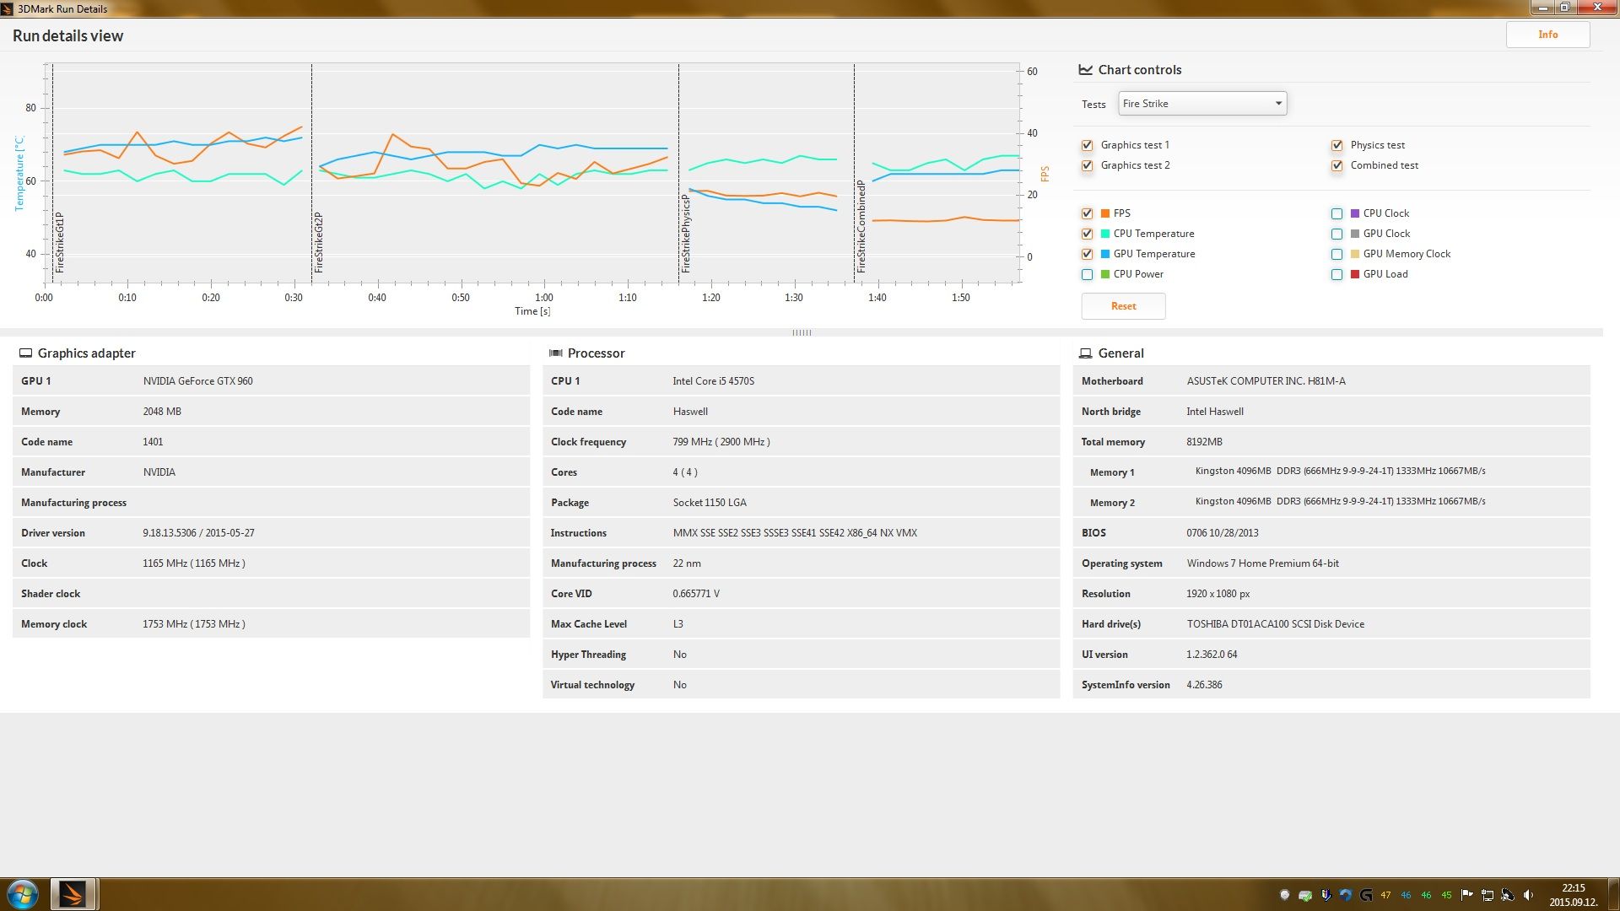
Task: Click the FireStrikeCombinedP timeline marker
Action: click(x=861, y=226)
